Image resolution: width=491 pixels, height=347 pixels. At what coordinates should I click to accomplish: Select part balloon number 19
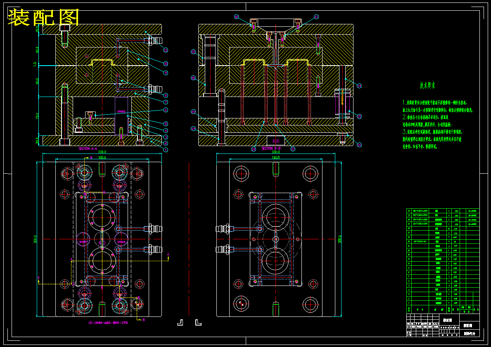[193, 128]
